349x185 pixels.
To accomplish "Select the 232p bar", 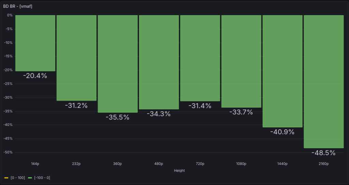I will tap(76, 58).
